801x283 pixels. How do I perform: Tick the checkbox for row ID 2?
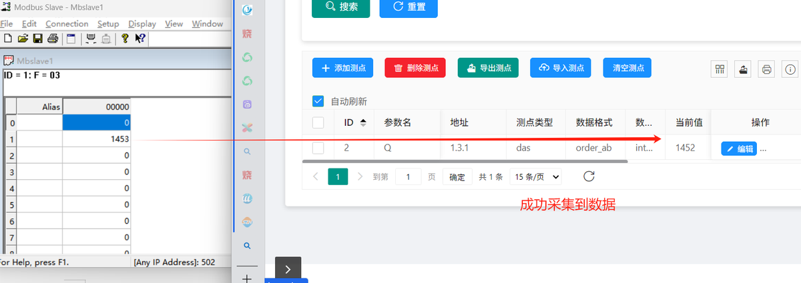318,148
